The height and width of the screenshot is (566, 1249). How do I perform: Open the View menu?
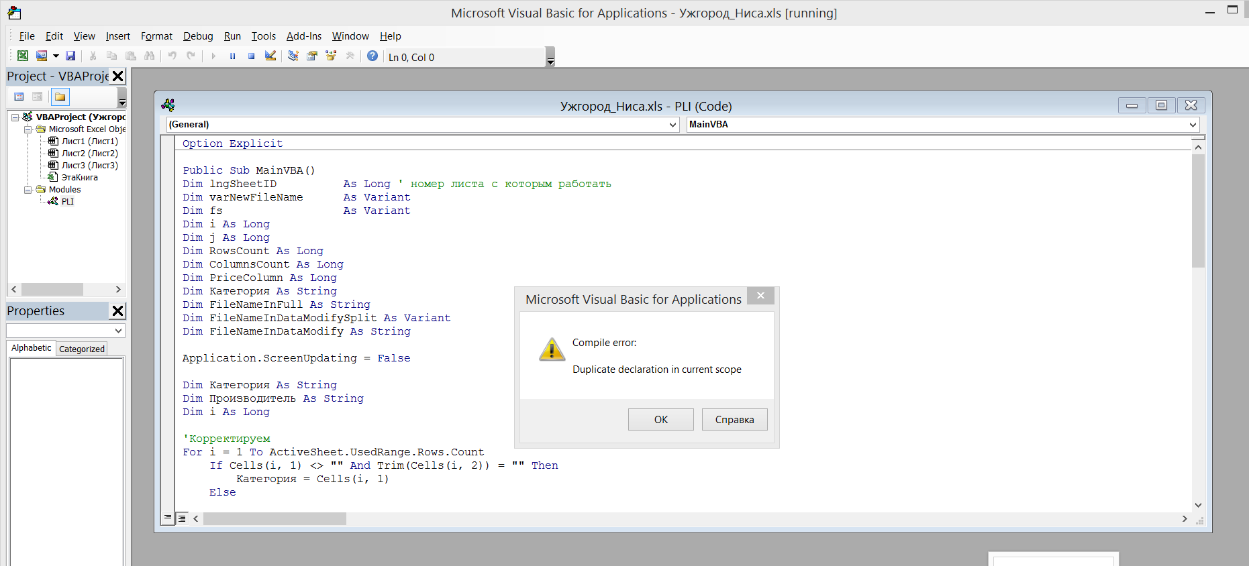85,36
